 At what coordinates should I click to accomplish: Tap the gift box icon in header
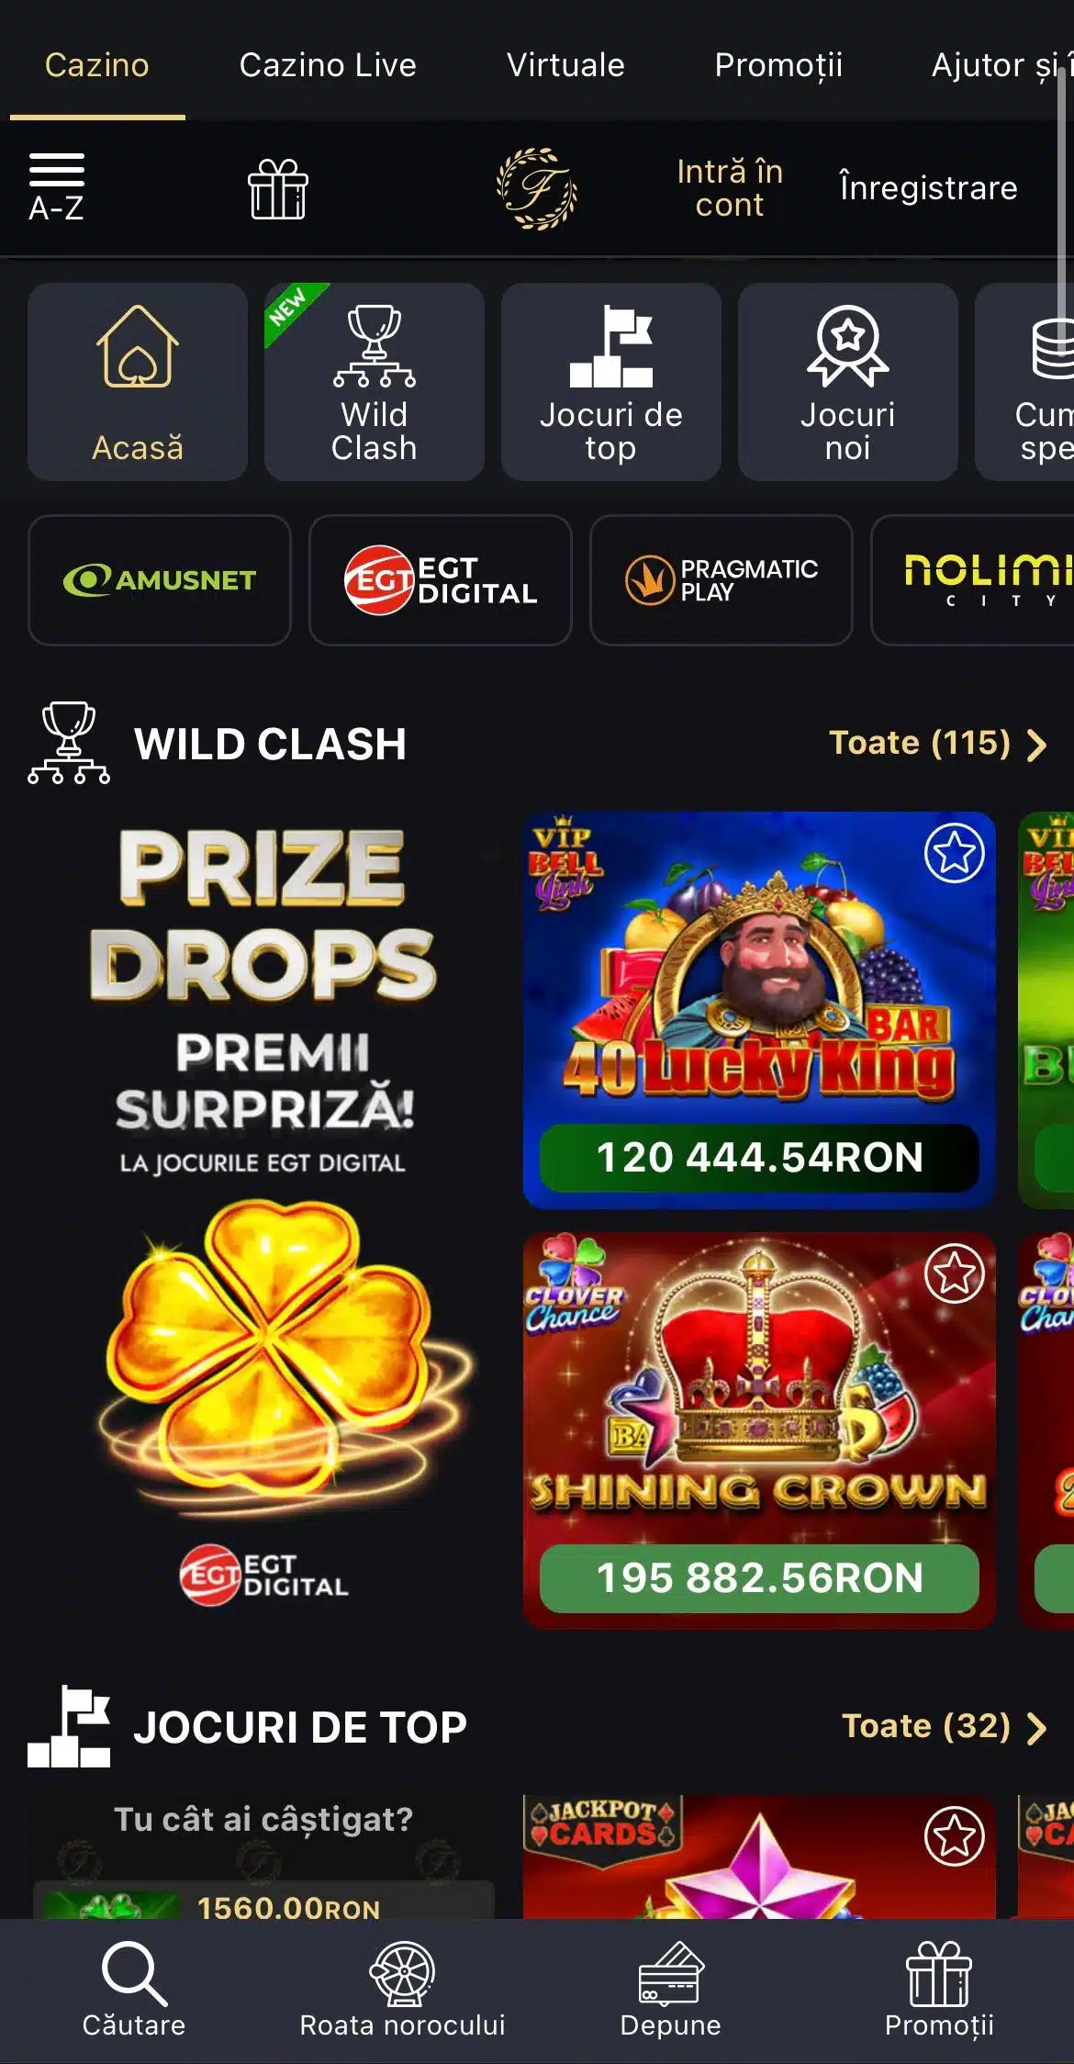278,189
